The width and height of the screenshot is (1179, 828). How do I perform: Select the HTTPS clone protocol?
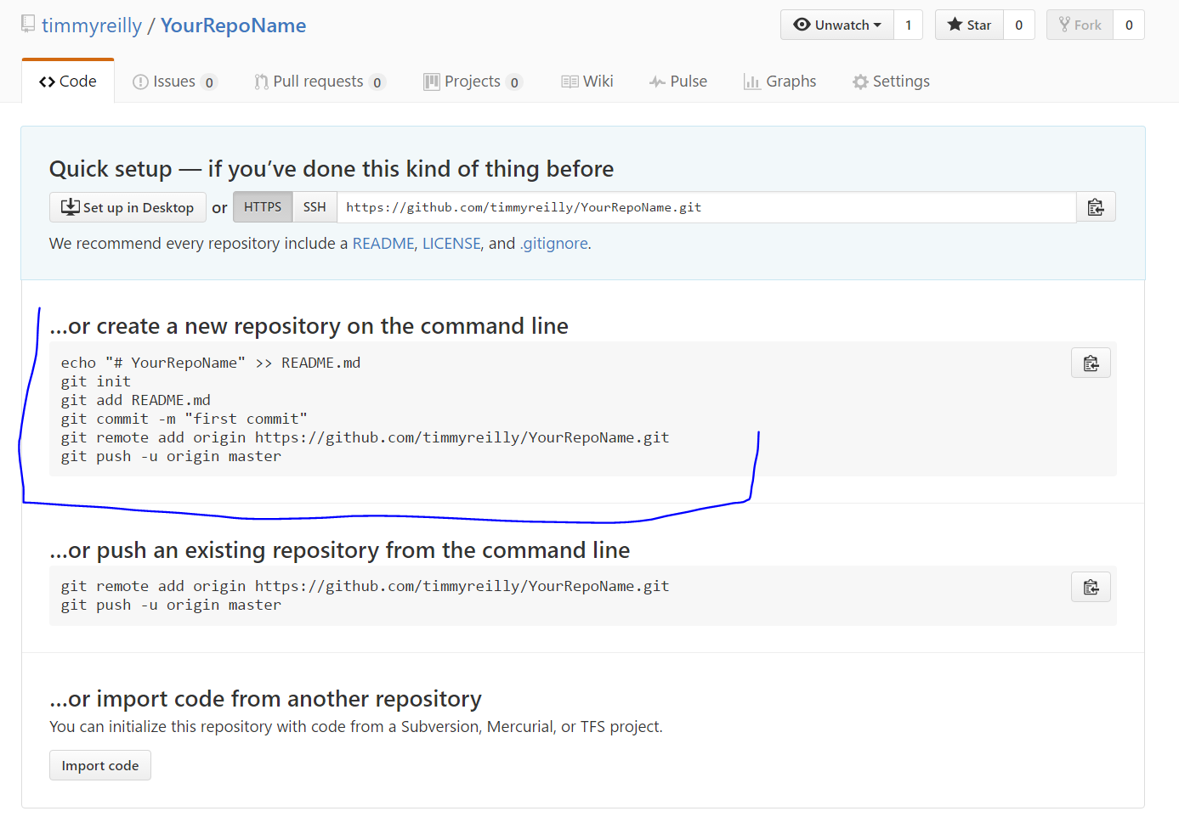(x=263, y=207)
